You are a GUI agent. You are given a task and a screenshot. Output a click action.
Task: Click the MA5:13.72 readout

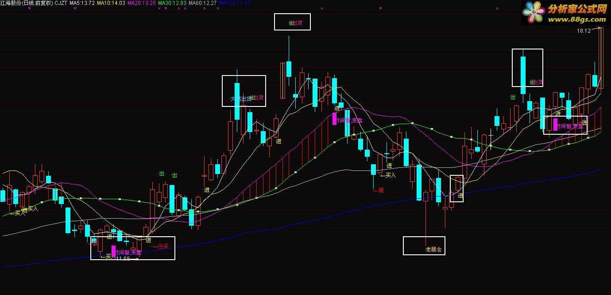click(x=82, y=3)
